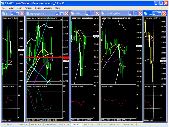Close the GBPUSD,H1 chart window

click(x=67, y=14)
